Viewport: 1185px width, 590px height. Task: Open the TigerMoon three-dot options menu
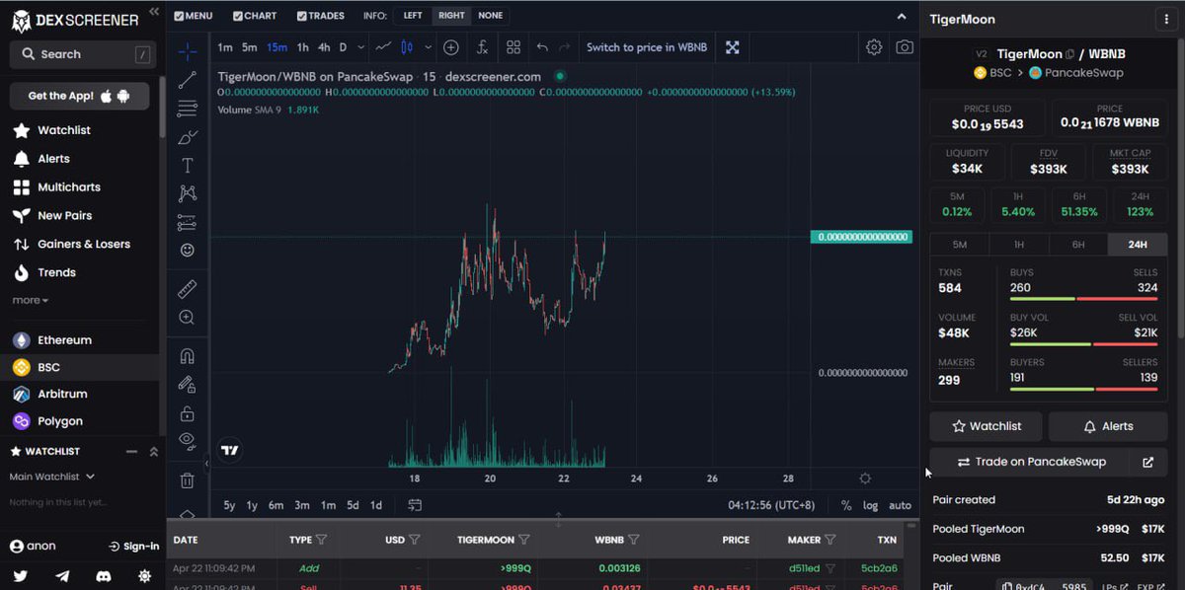pyautogui.click(x=1168, y=20)
